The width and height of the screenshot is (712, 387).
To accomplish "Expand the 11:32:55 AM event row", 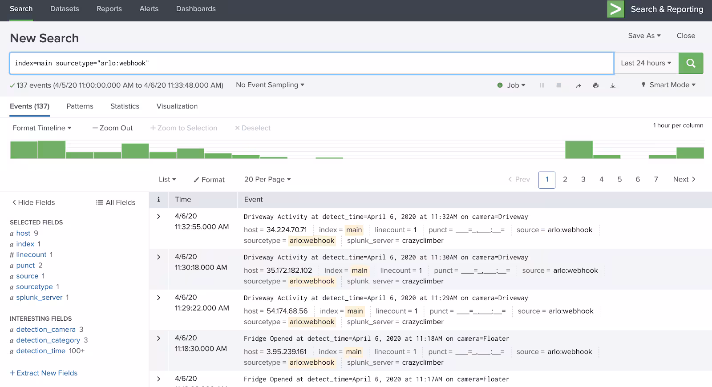I will (158, 216).
